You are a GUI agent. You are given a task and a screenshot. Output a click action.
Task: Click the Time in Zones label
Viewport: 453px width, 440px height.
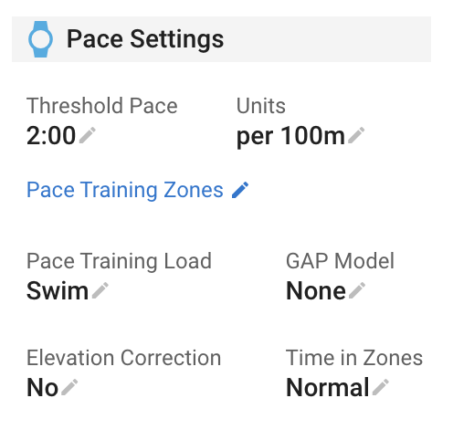click(354, 358)
